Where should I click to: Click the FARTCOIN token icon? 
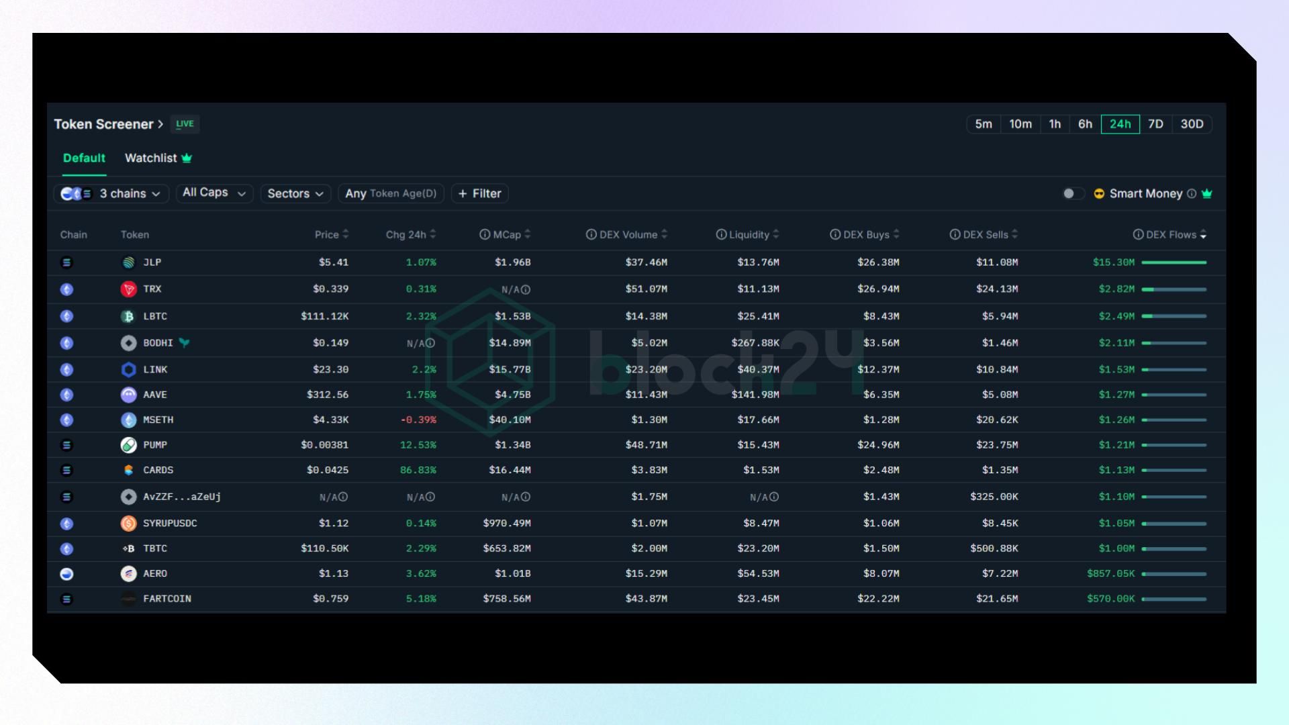[128, 599]
